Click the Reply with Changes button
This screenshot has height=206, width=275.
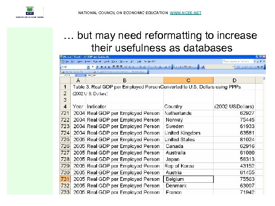click(x=117, y=72)
